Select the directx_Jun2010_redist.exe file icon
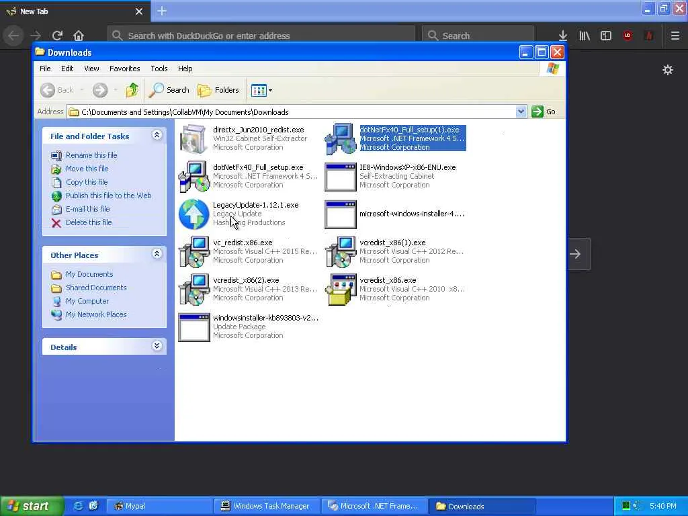Viewport: 688px width, 516px height. pyautogui.click(x=193, y=138)
